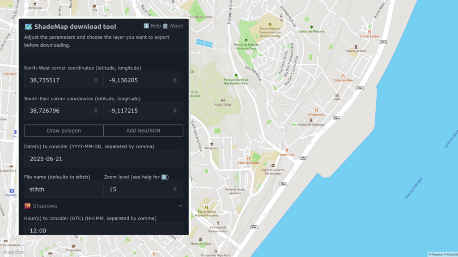
Task: Click the Add GeoJSON button
Action: click(143, 131)
